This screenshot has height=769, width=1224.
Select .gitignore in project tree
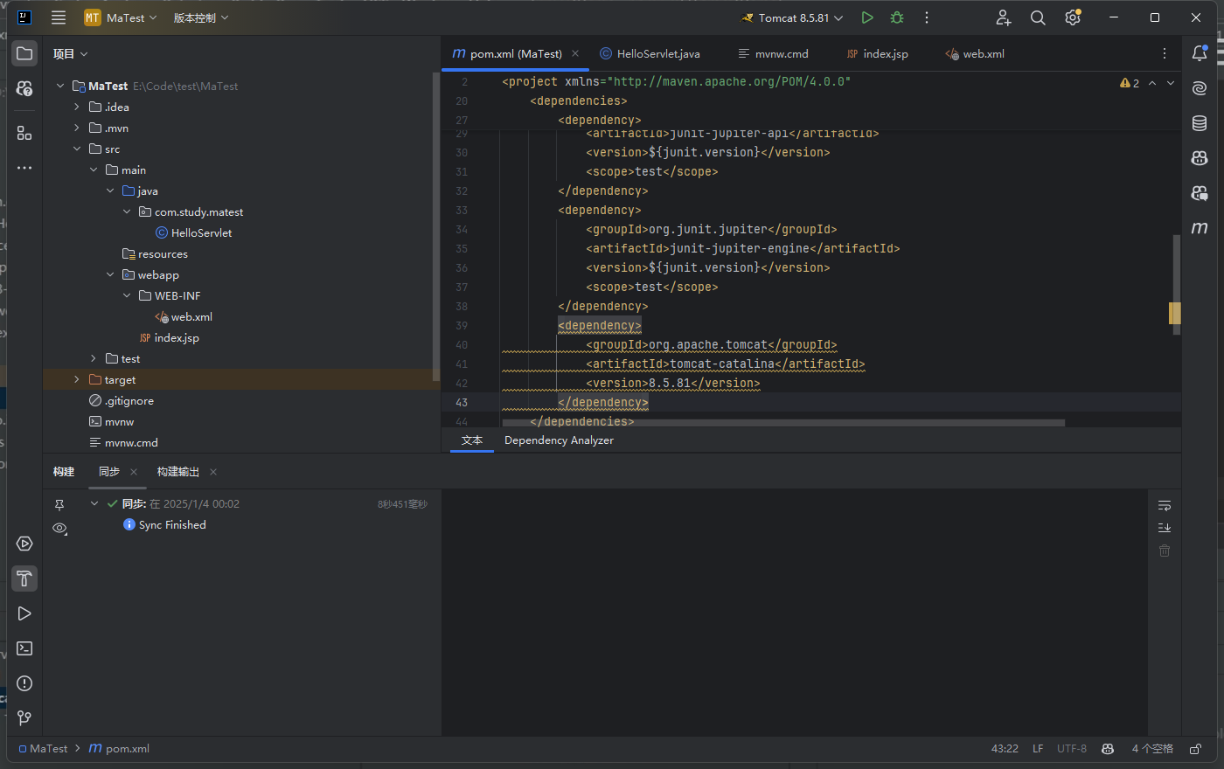point(121,400)
